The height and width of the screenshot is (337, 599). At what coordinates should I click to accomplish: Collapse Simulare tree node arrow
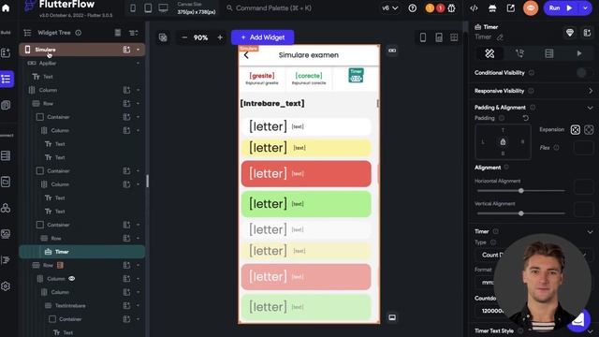pos(138,50)
